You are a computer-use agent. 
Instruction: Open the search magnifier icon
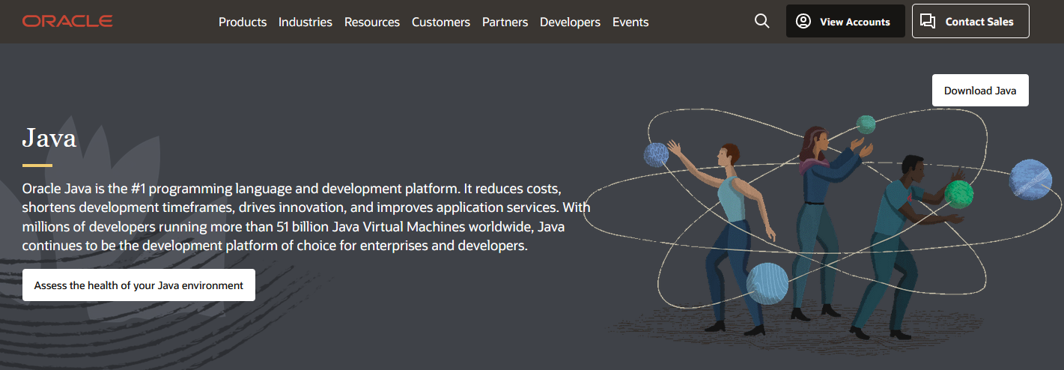pos(762,21)
